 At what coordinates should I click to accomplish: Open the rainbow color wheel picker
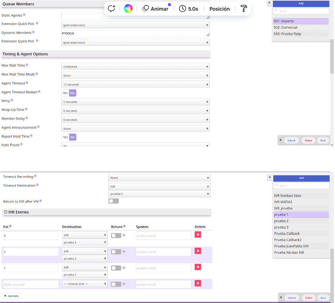(128, 9)
